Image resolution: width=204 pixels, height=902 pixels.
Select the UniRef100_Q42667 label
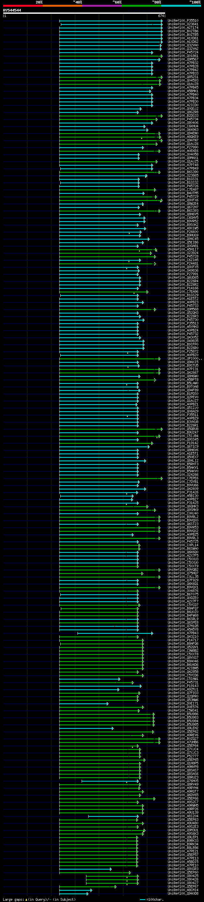(183, 372)
